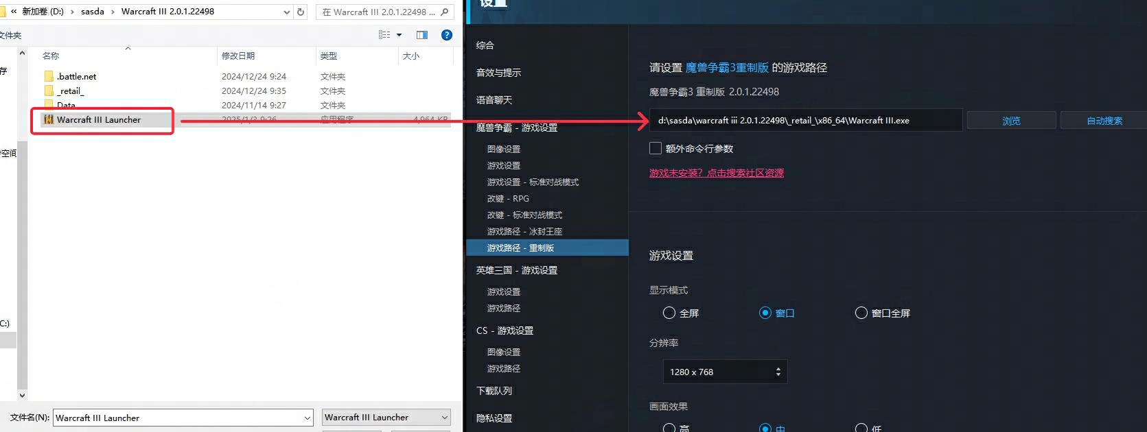
Task: Click the 自动搜索 button
Action: coord(1104,121)
